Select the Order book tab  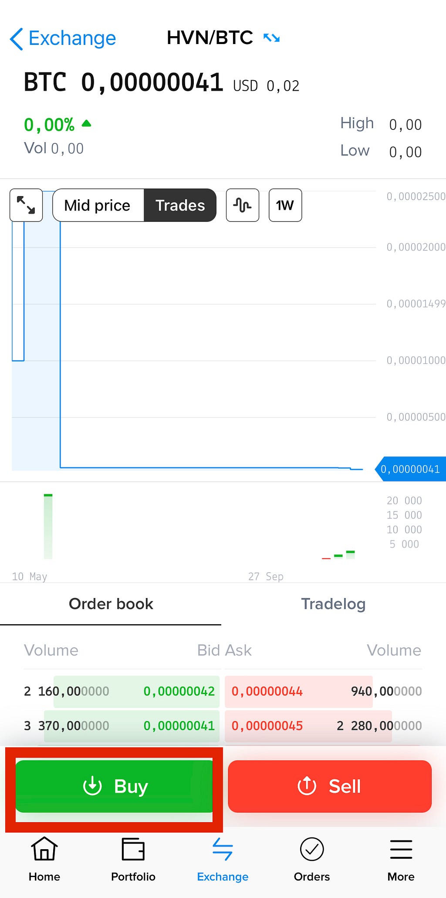tap(111, 604)
